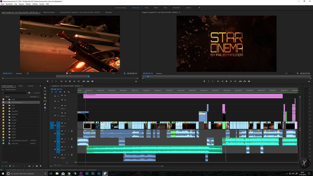Open the timeline wrench settings menu

[x=68, y=92]
